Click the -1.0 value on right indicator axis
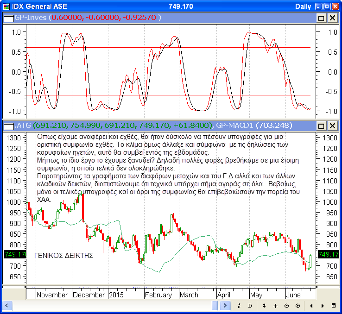 pyautogui.click(x=331, y=111)
